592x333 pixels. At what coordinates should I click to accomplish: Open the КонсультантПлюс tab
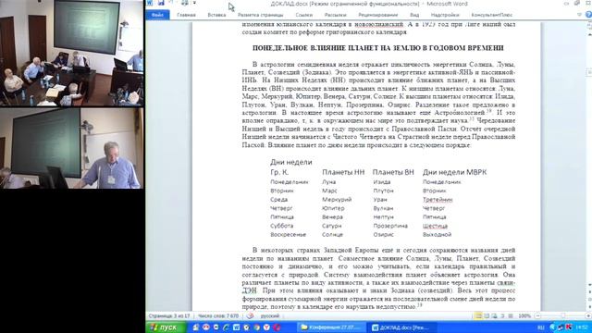click(491, 15)
